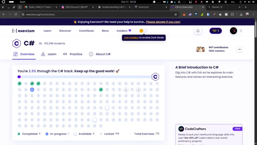Open the browser extensions puzzle icon

pos(232,14)
